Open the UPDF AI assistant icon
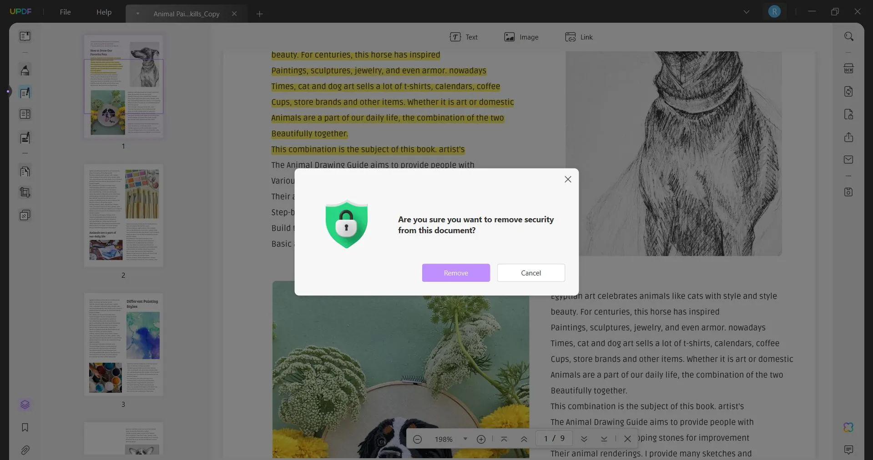This screenshot has height=460, width=873. pyautogui.click(x=848, y=427)
